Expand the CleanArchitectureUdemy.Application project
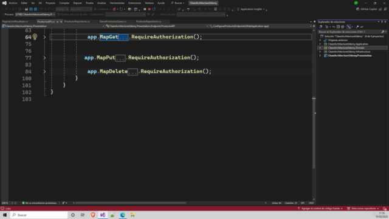Screen dimensions: 389x219 (320, 44)
